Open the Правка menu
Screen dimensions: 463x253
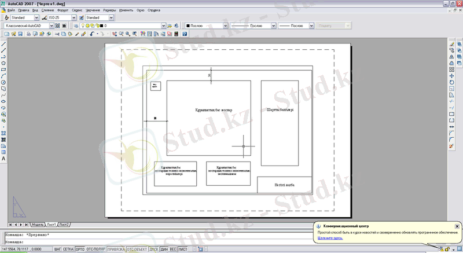pyautogui.click(x=24, y=10)
